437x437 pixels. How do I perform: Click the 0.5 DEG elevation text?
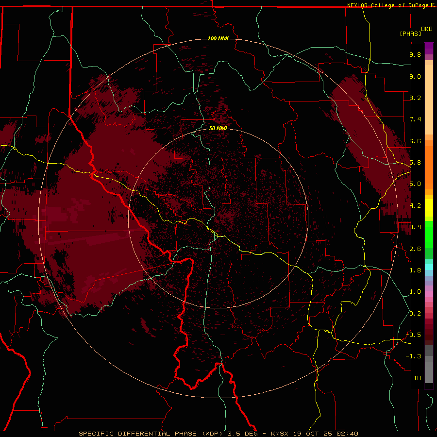coord(243,434)
